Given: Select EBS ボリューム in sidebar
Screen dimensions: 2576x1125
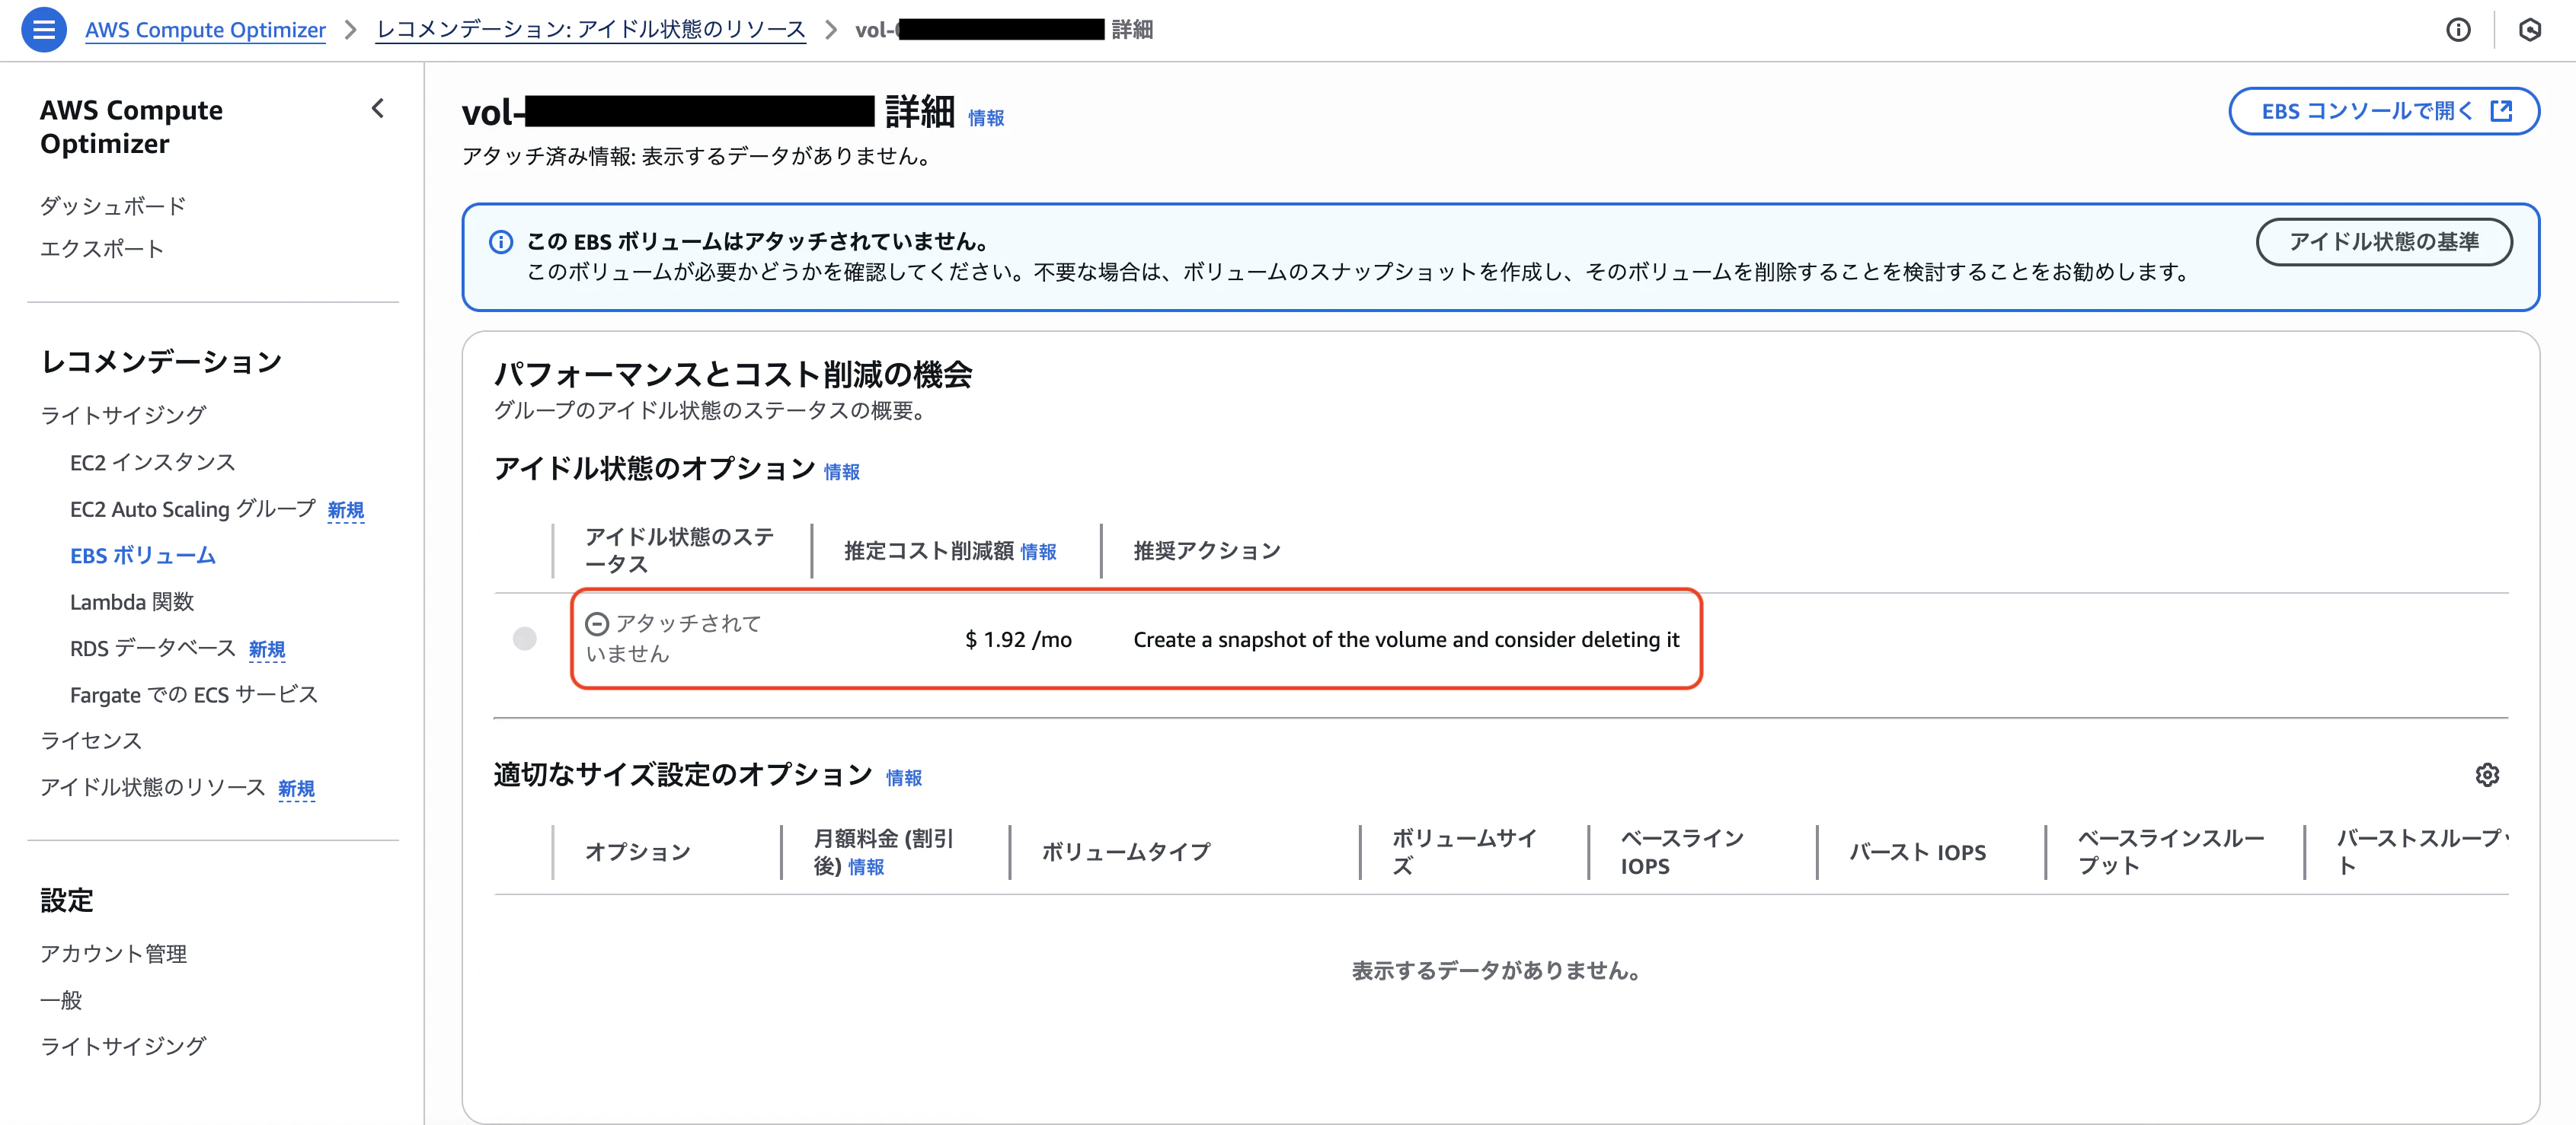Looking at the screenshot, I should [x=143, y=556].
